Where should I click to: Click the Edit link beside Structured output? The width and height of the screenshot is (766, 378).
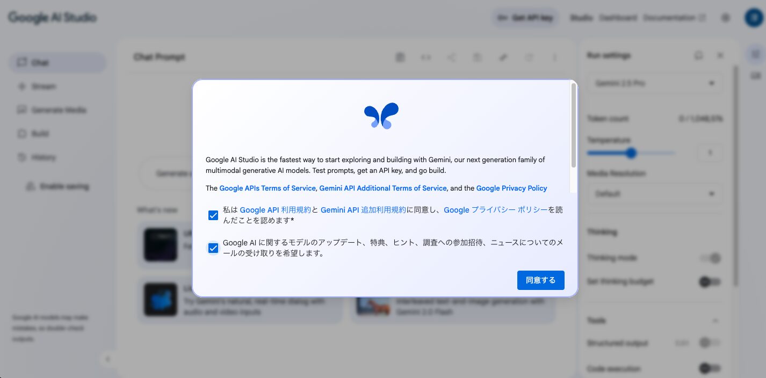coord(681,343)
